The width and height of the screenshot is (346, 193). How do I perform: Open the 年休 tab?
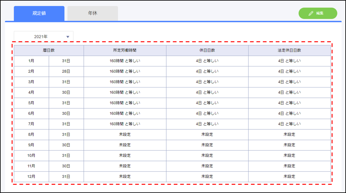coord(92,13)
